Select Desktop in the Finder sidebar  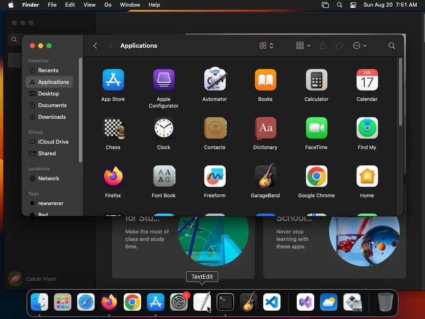coord(49,93)
